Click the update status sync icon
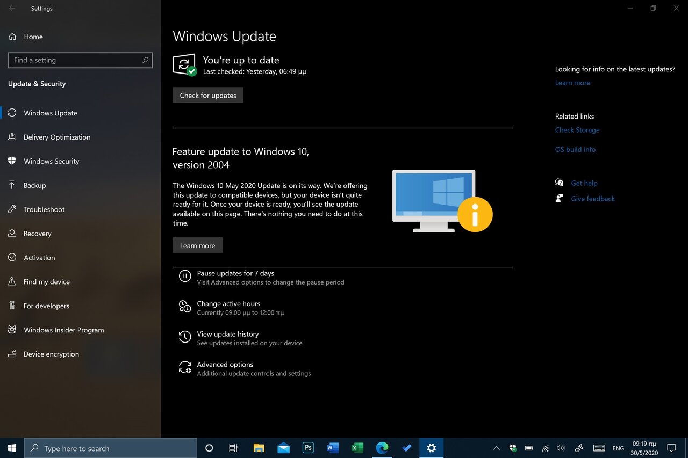Viewport: 688px width, 458px height. coord(184,64)
